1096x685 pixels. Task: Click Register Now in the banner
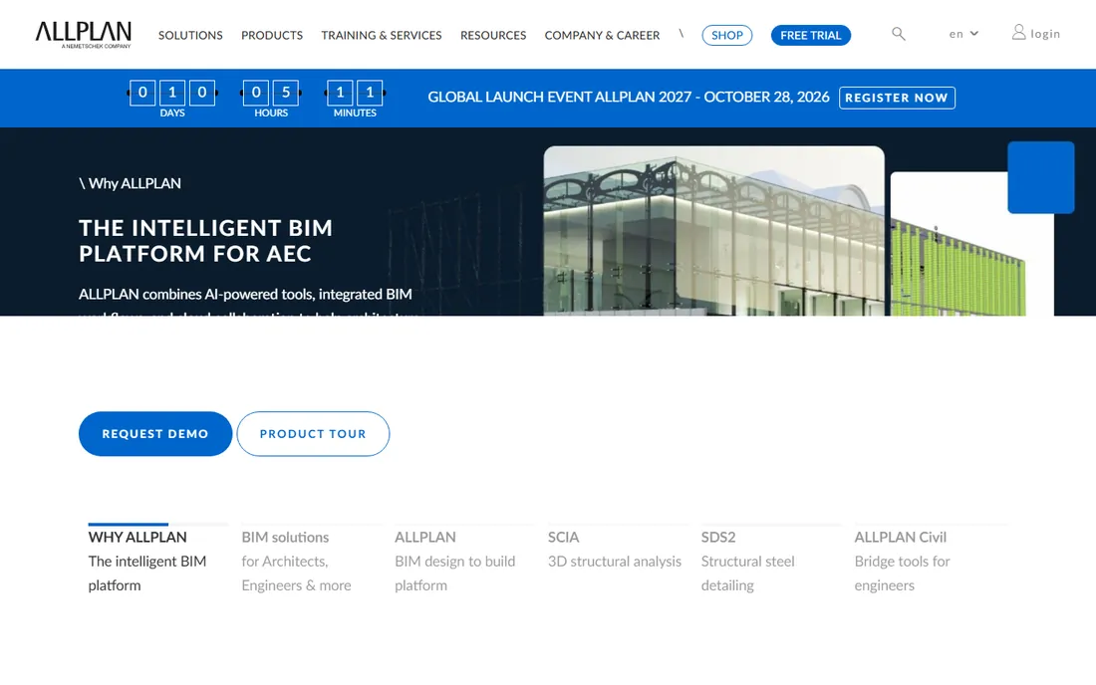coord(897,98)
